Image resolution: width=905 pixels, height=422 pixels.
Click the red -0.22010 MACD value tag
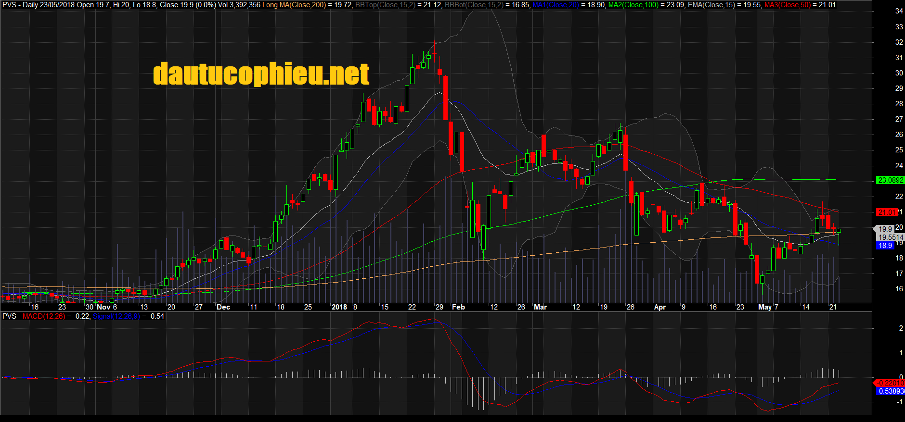pyautogui.click(x=890, y=383)
